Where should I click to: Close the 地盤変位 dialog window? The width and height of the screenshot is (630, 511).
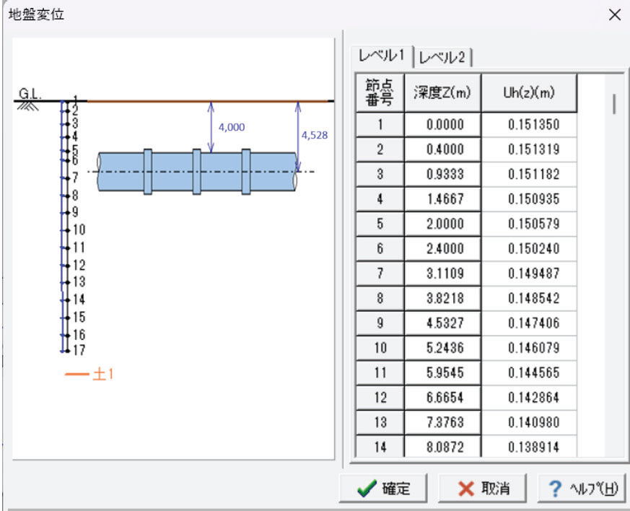(x=614, y=15)
